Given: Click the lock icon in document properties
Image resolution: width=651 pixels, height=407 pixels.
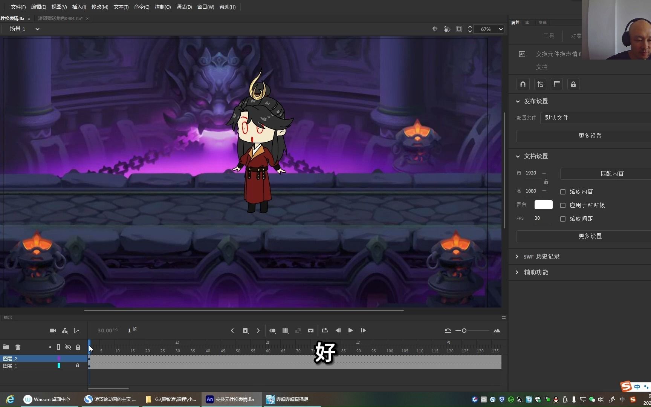Looking at the screenshot, I should coord(573,84).
